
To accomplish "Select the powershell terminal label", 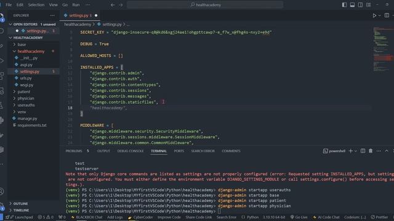I will click(334, 151).
